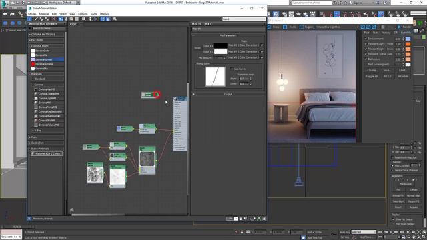Click the >Scene button in LightMix

(x=372, y=70)
